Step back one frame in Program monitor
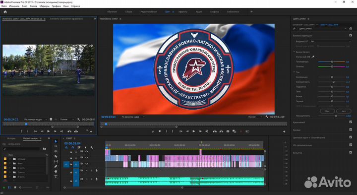Viewport: 357px width, 195px height. coord(187,131)
